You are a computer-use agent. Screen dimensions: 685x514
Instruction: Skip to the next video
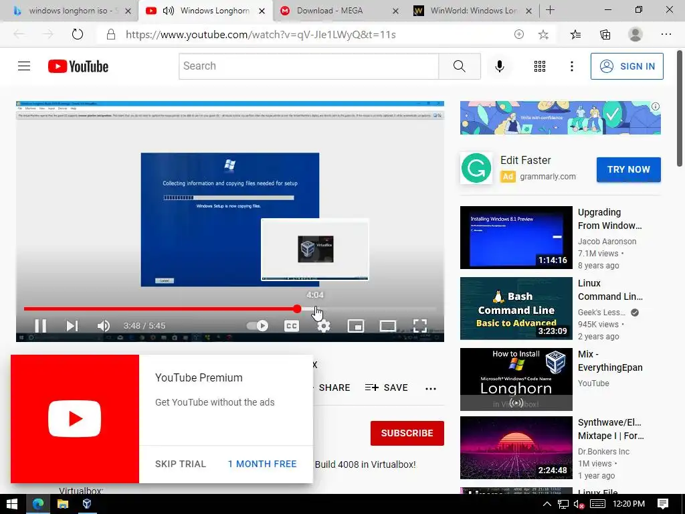coord(72,326)
